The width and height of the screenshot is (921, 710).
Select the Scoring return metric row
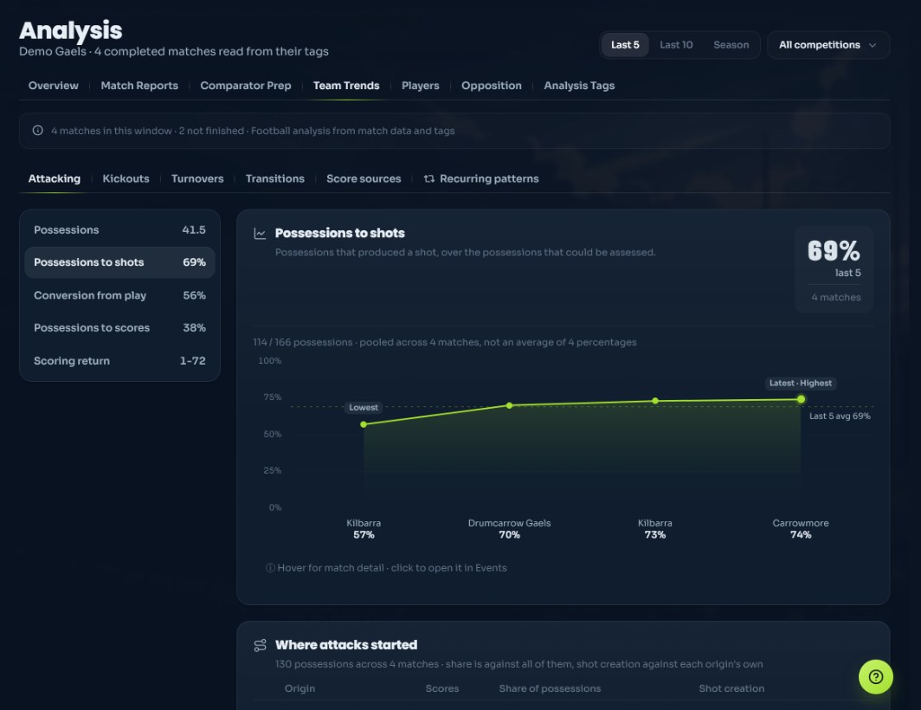tap(119, 360)
